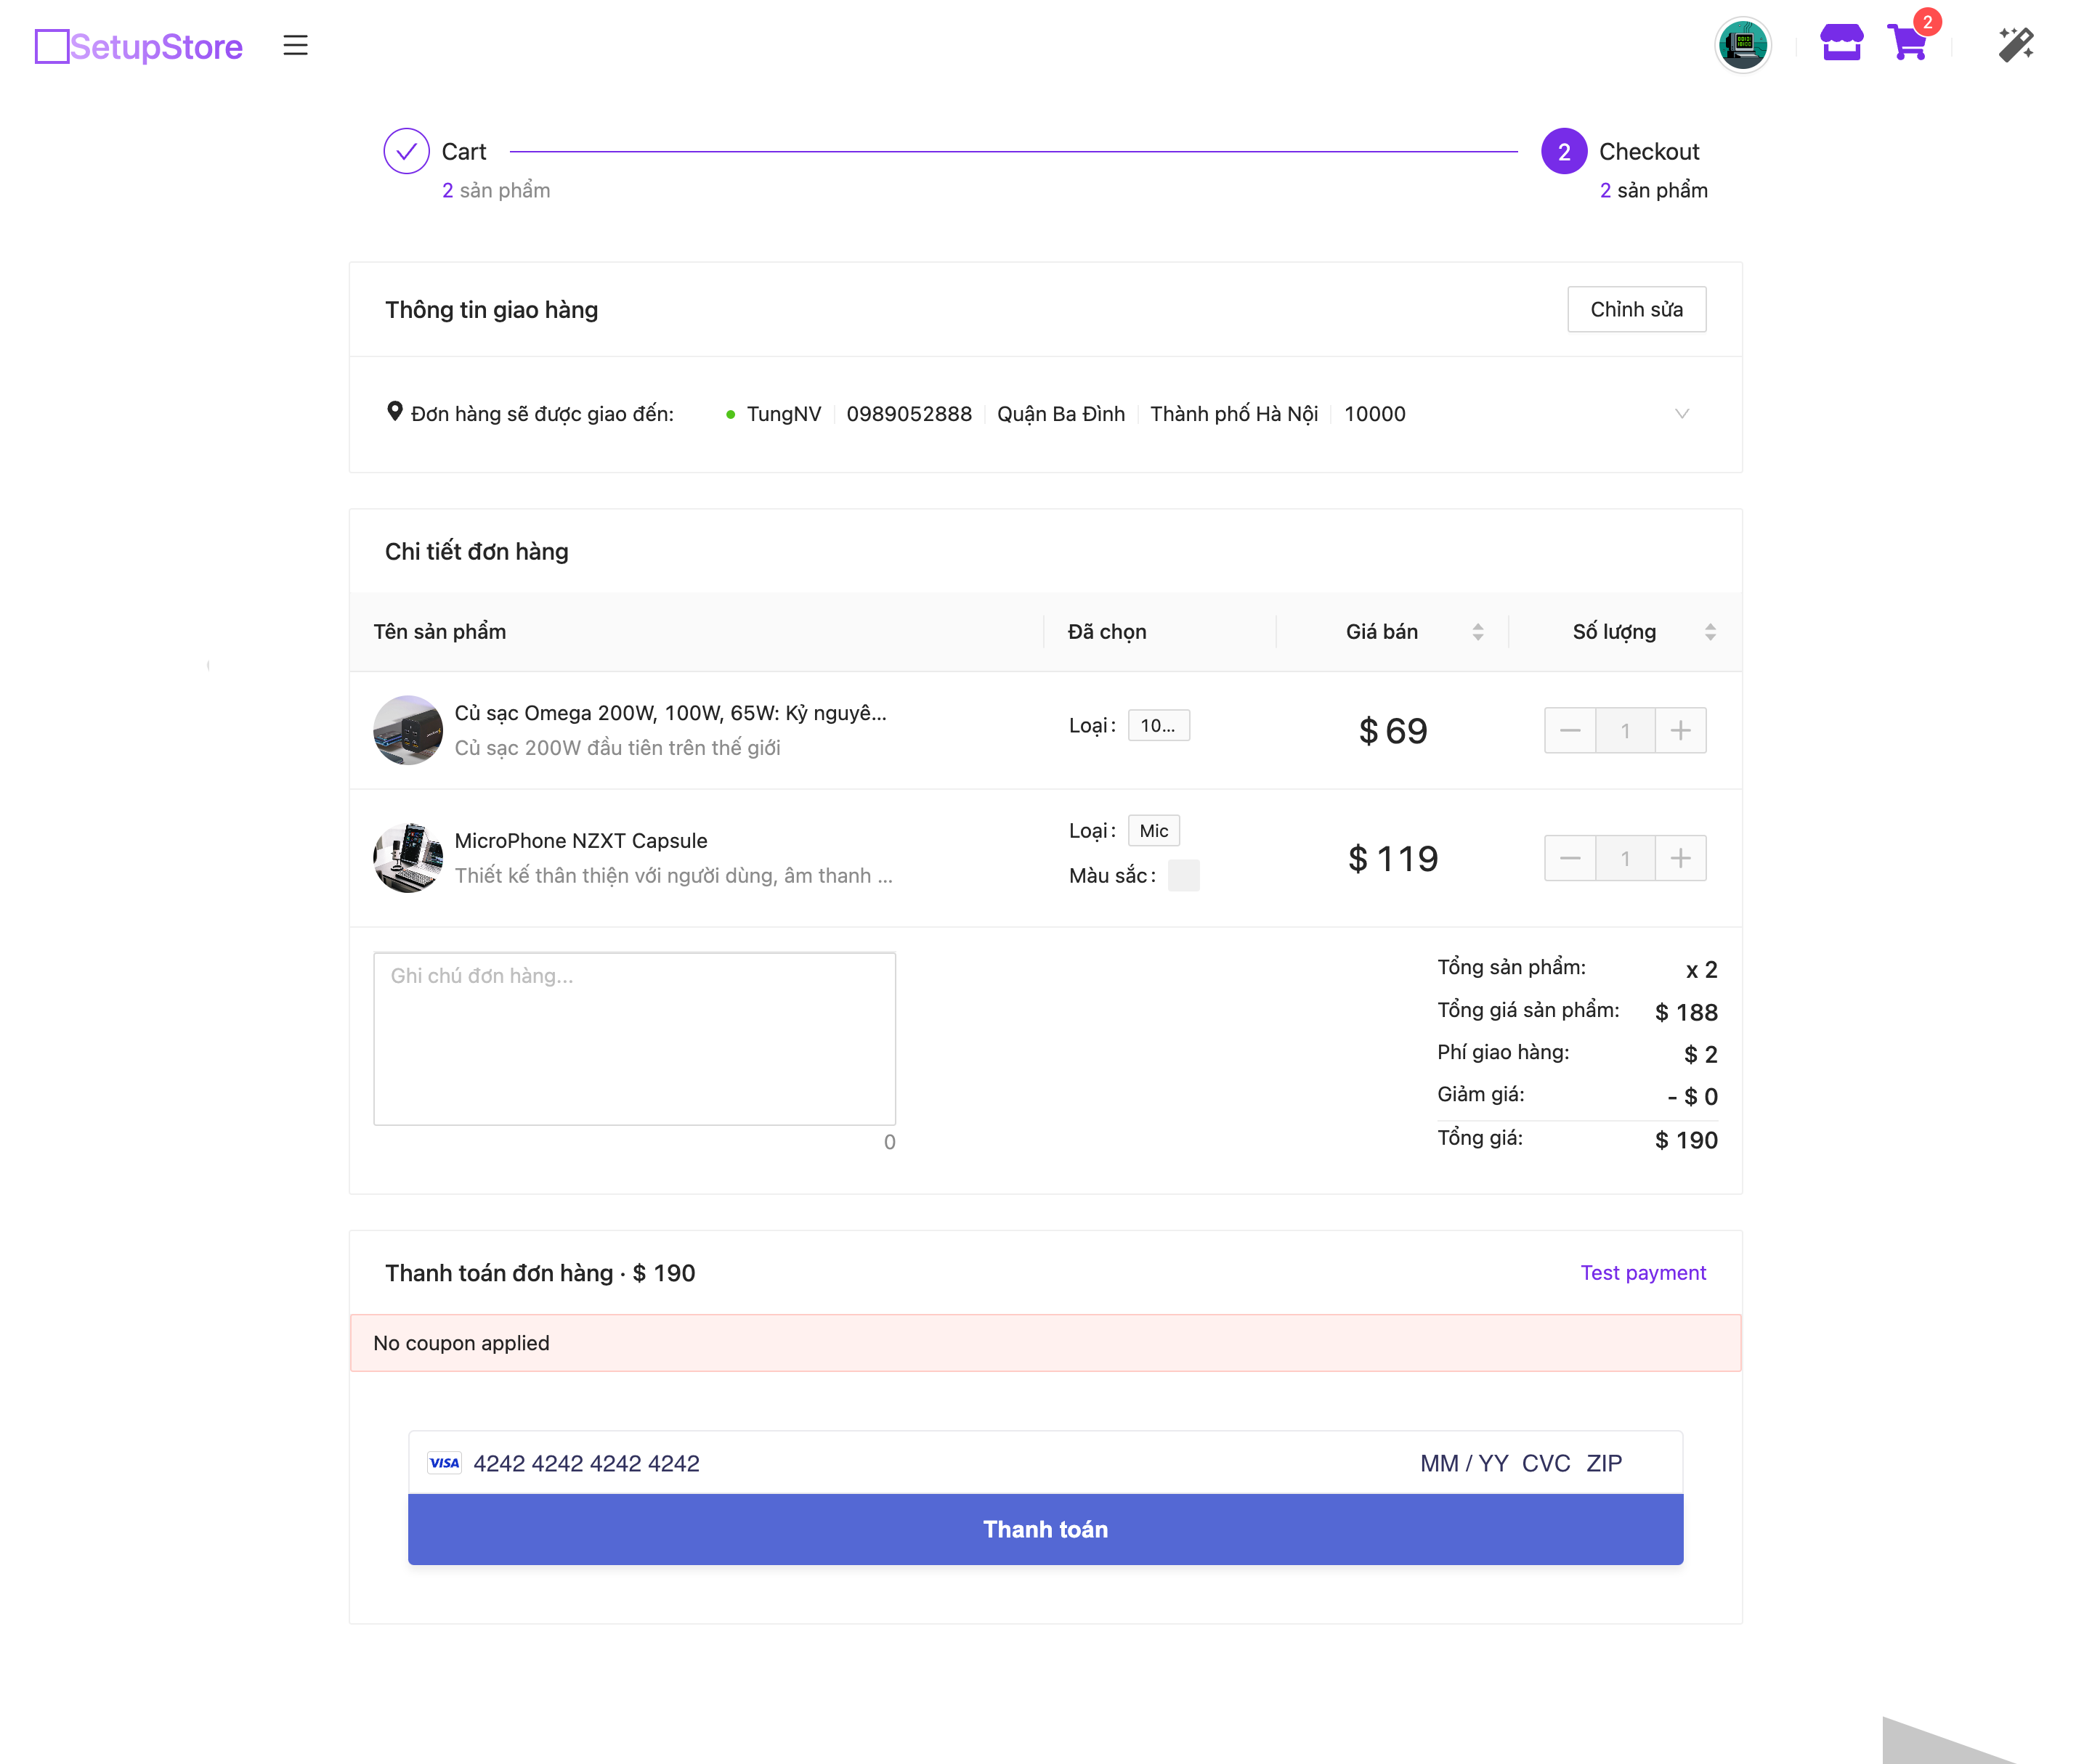Open the shopping cart icon
Image resolution: width=2092 pixels, height=1764 pixels.
[x=1907, y=44]
